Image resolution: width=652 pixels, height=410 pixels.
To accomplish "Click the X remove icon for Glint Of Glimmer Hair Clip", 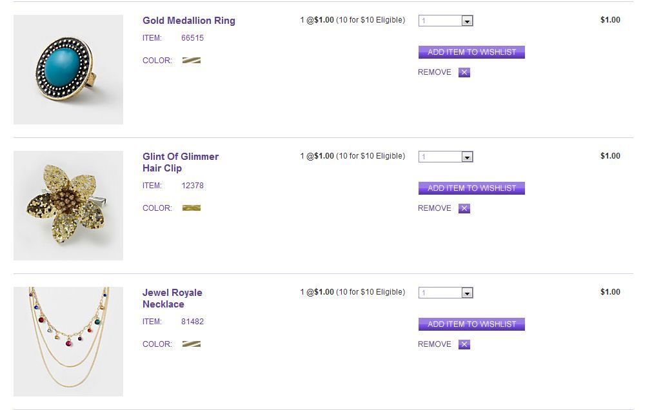I will [464, 209].
